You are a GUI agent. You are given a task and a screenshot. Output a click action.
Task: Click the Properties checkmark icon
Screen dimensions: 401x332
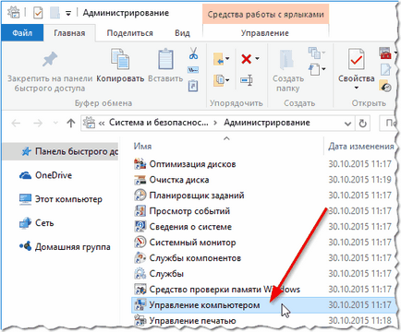pyautogui.click(x=357, y=60)
